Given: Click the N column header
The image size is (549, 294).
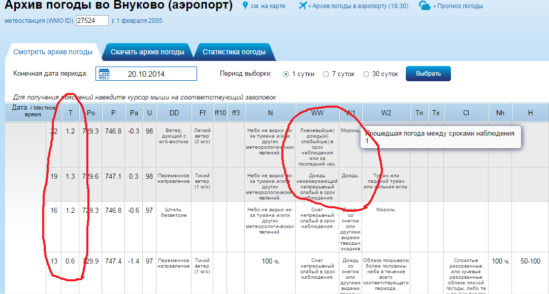Looking at the screenshot, I should 270,113.
